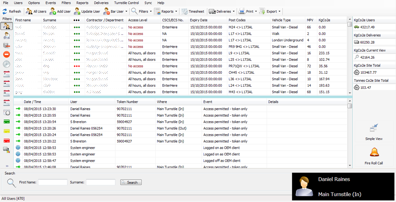Open the Export dropdown
This screenshot has height=202, width=396.
[280, 11]
